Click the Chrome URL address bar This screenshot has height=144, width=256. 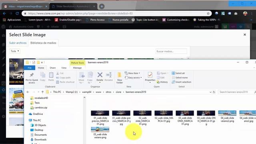coord(117,13)
